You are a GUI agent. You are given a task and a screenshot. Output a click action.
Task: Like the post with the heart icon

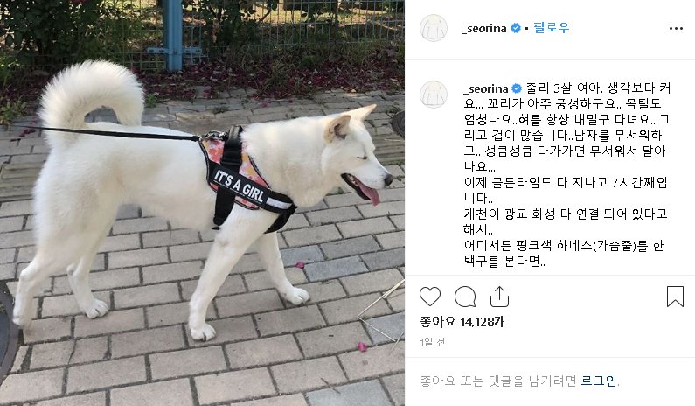(x=430, y=297)
